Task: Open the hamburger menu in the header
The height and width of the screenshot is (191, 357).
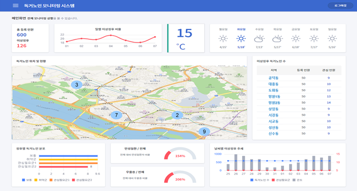Action: click(15, 5)
